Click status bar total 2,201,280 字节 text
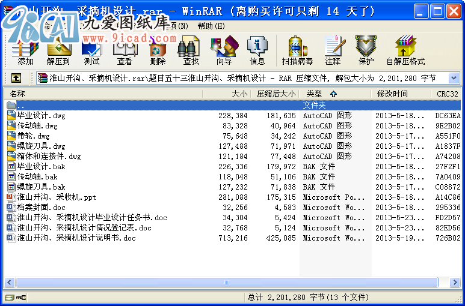 pyautogui.click(x=309, y=297)
